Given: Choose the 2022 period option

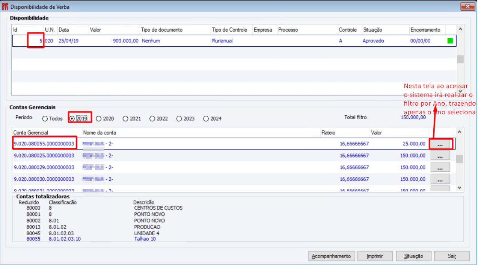Looking at the screenshot, I should tap(152, 119).
